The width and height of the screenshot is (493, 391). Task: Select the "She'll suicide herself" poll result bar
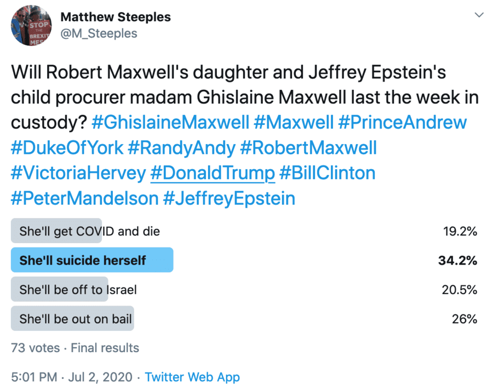click(92, 260)
